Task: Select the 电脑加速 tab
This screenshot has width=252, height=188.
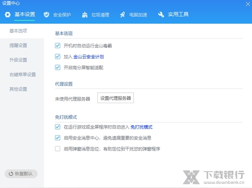Action: [x=138, y=15]
